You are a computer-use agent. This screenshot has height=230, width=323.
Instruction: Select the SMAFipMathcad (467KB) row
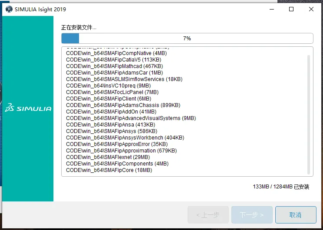coord(114,66)
